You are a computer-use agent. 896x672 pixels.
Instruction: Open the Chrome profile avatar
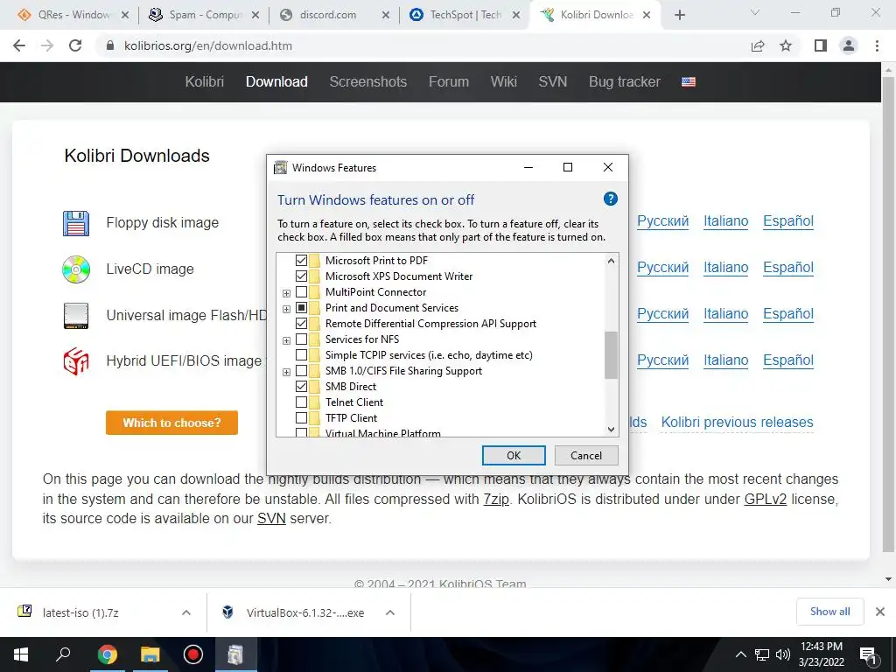tap(849, 45)
